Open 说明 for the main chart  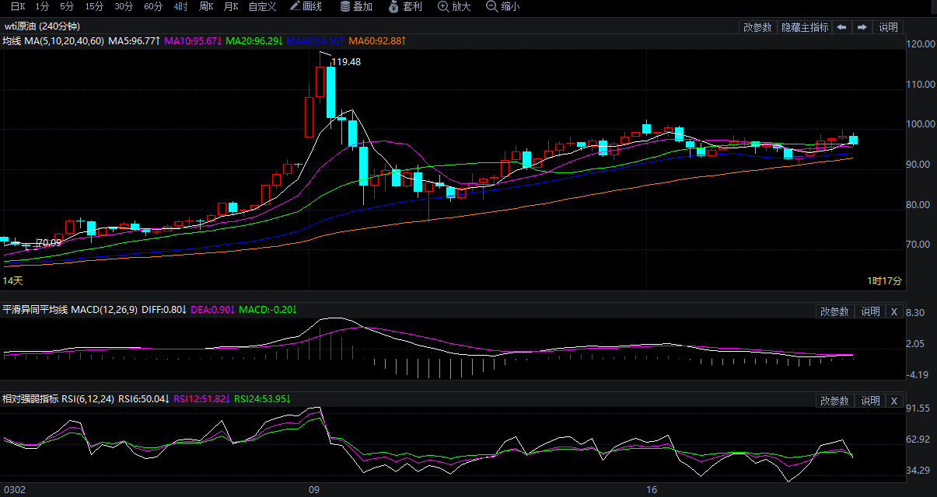(x=888, y=27)
